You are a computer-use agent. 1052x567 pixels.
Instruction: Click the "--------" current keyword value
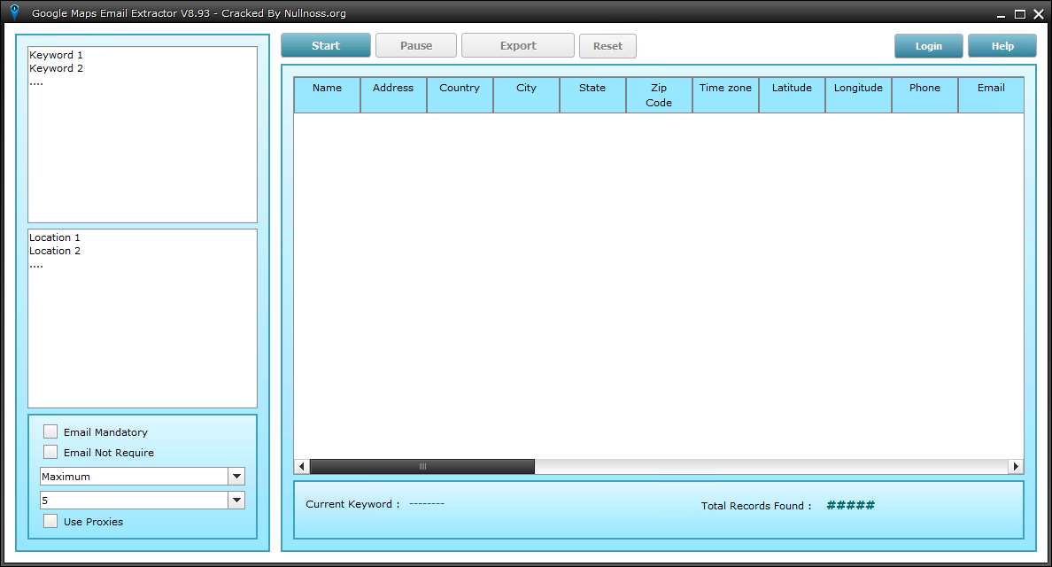(x=427, y=503)
